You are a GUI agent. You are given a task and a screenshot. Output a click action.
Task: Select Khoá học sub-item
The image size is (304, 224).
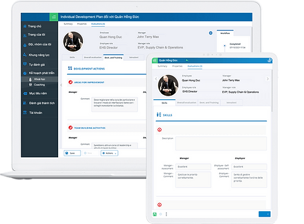coord(39,79)
